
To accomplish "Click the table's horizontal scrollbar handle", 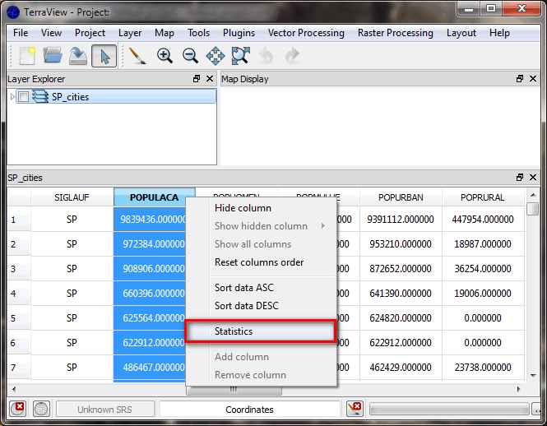I will [233, 390].
